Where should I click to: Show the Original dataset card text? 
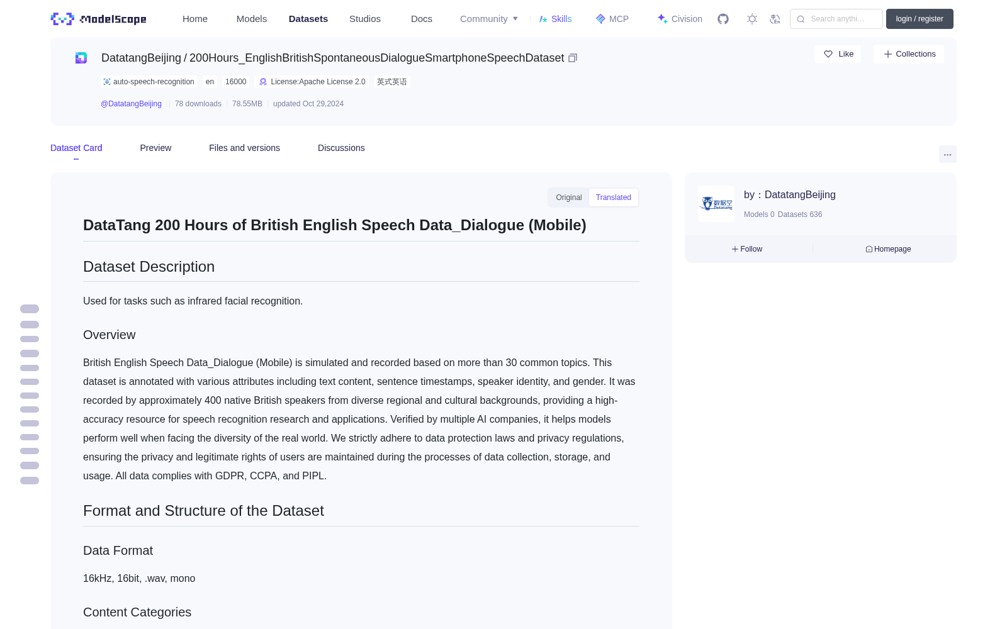click(x=569, y=198)
